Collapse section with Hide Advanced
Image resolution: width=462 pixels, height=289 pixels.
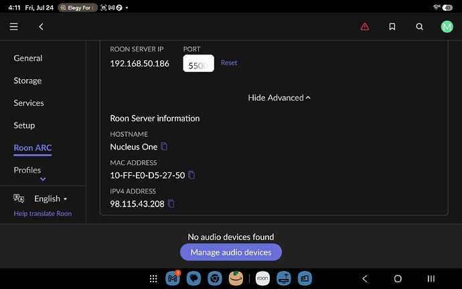pyautogui.click(x=279, y=98)
